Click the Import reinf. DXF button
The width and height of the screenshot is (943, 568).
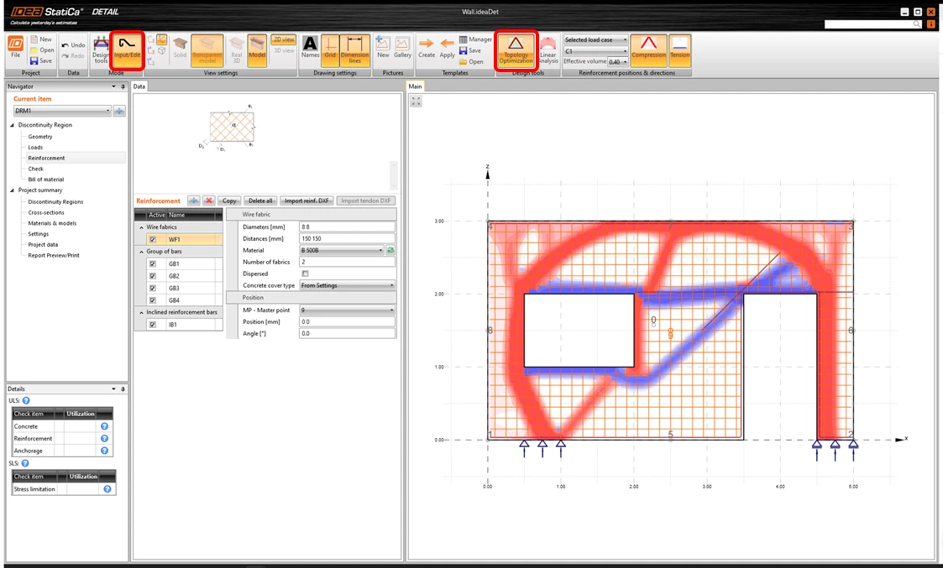pyautogui.click(x=306, y=201)
